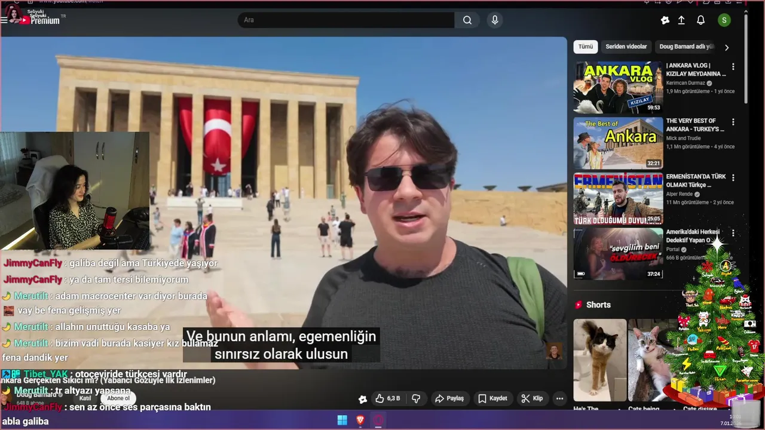The width and height of the screenshot is (765, 430).
Task: Go to YouTube Premium home logo
Action: (40, 20)
